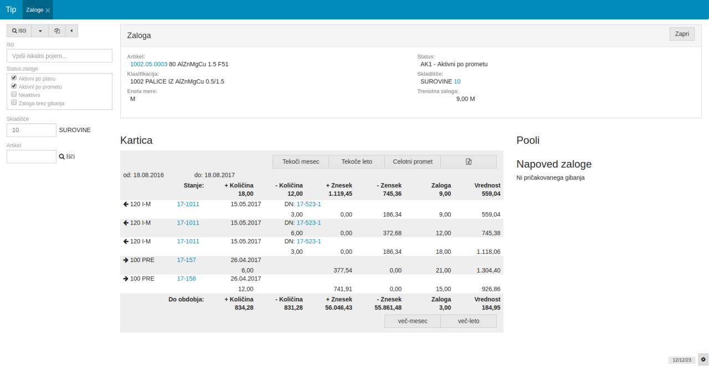Expand more months with več-mesec
The image size is (709, 366).
tap(412, 321)
